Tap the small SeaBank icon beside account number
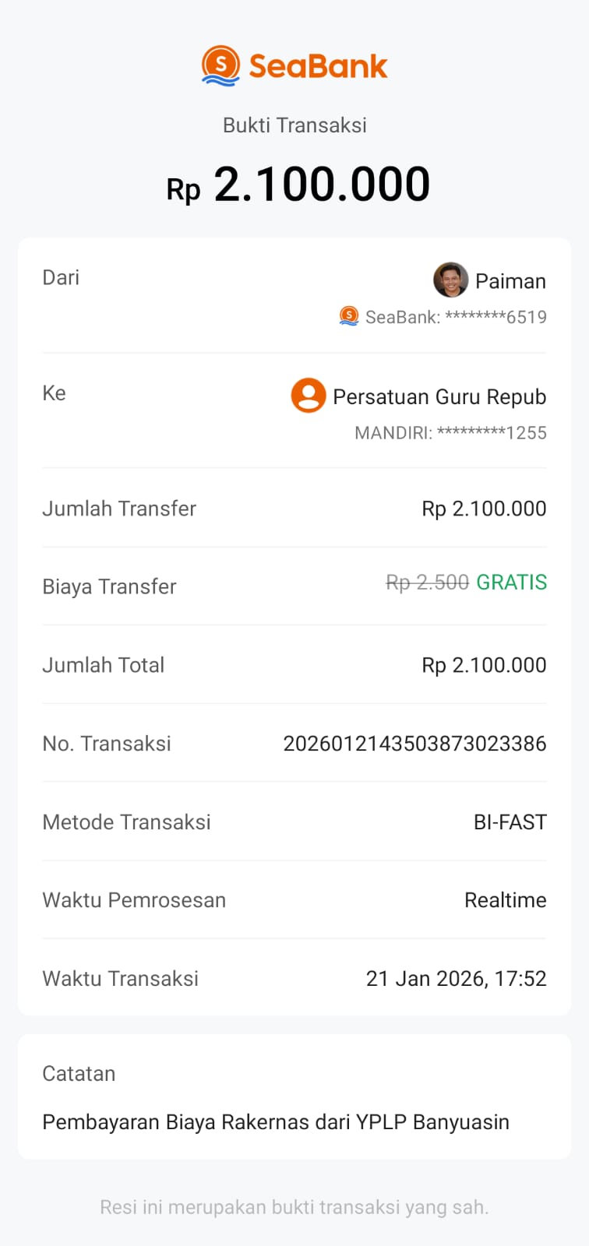 click(349, 316)
